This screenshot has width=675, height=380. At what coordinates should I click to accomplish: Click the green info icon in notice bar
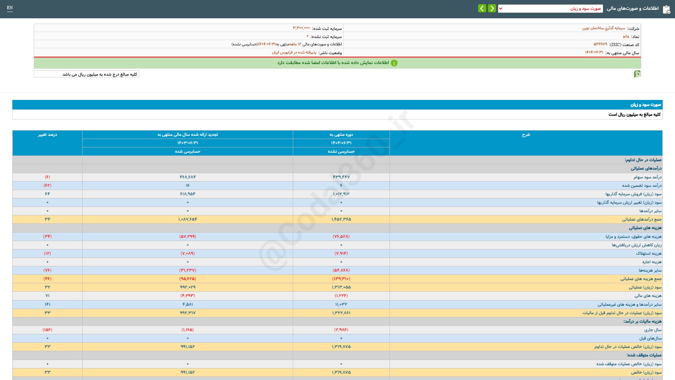tap(394, 63)
